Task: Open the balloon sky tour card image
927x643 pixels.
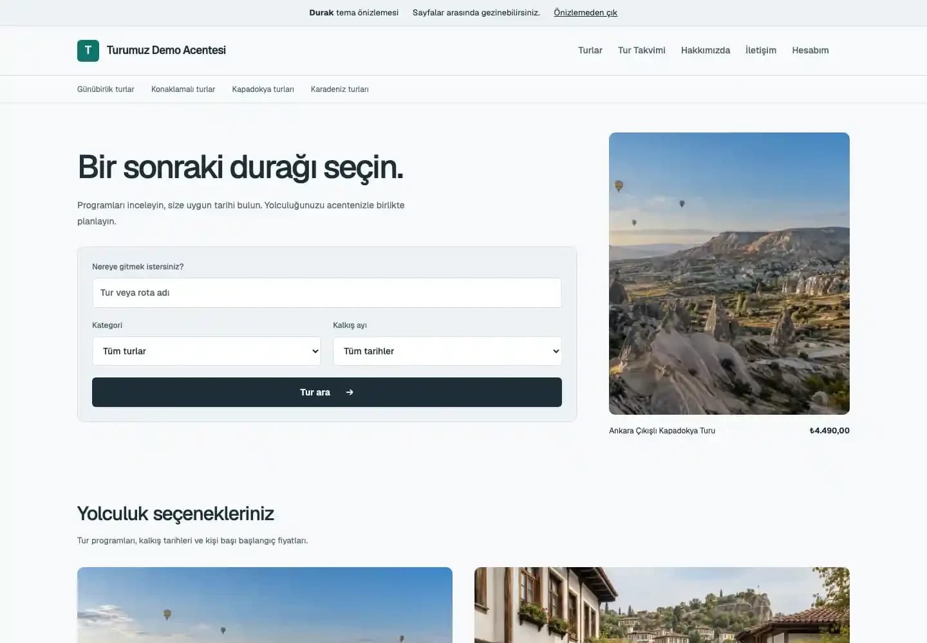Action: (265, 605)
